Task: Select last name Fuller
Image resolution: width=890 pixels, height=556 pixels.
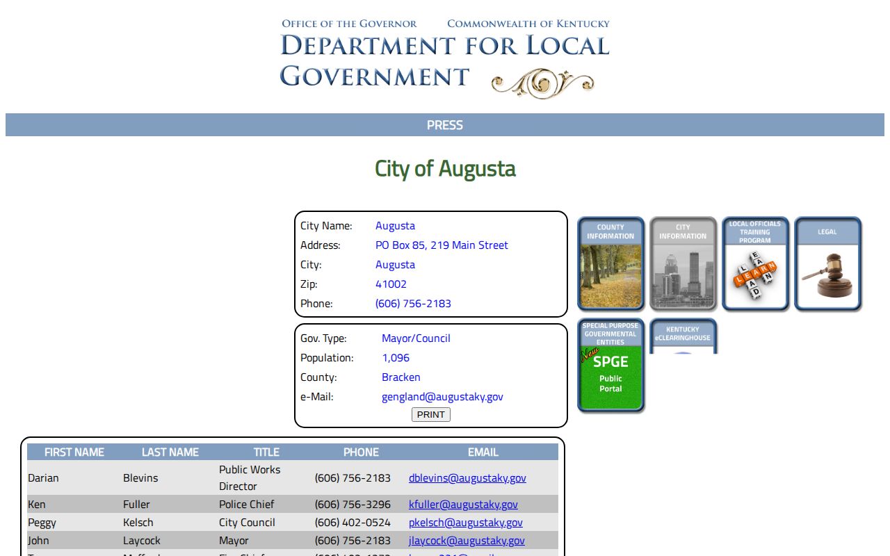Action: tap(136, 505)
